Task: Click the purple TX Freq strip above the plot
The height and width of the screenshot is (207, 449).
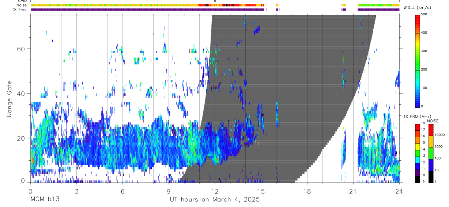Action: point(215,9)
